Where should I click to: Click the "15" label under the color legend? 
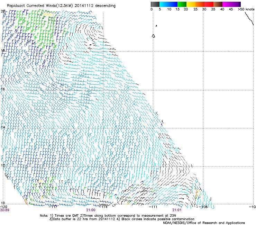coord(177,9)
